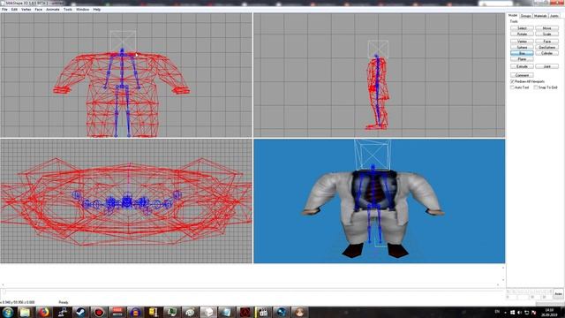The height and width of the screenshot is (318, 565).
Task: Click the blue sphere taskbar icon
Action: [281, 312]
